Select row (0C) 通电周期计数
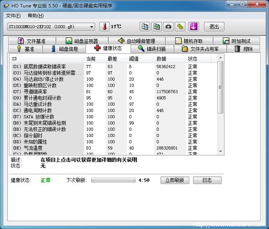This screenshot has width=269, height=229. [x=114, y=110]
